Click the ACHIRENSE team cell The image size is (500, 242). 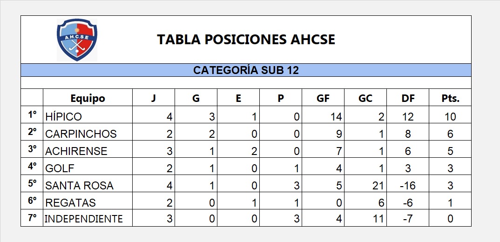76,151
